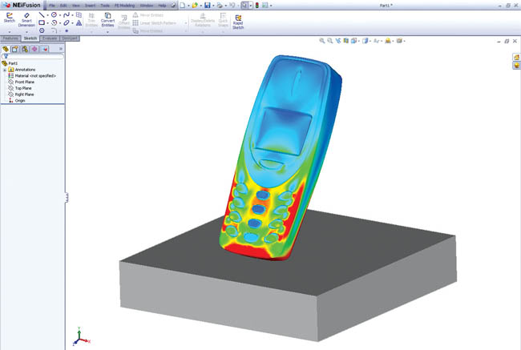Open the Appearances task pane tab

tap(516, 66)
